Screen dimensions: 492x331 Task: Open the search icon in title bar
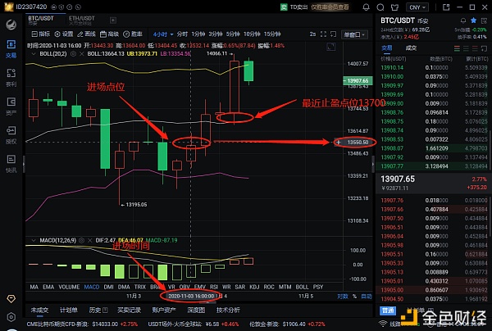click(380, 7)
